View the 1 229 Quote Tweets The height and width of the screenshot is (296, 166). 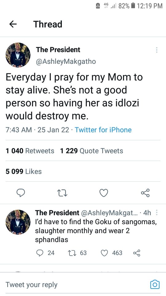pyautogui.click(x=92, y=151)
